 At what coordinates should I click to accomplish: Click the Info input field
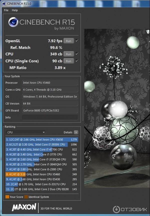pos(50,117)
